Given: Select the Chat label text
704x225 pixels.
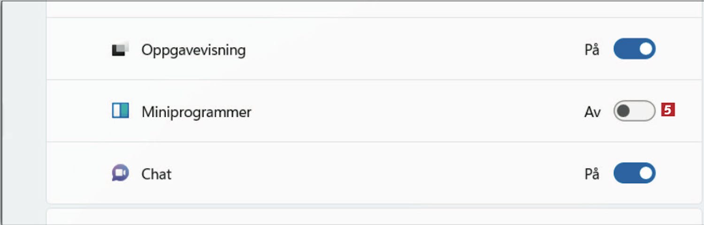Looking at the screenshot, I should click(x=156, y=174).
